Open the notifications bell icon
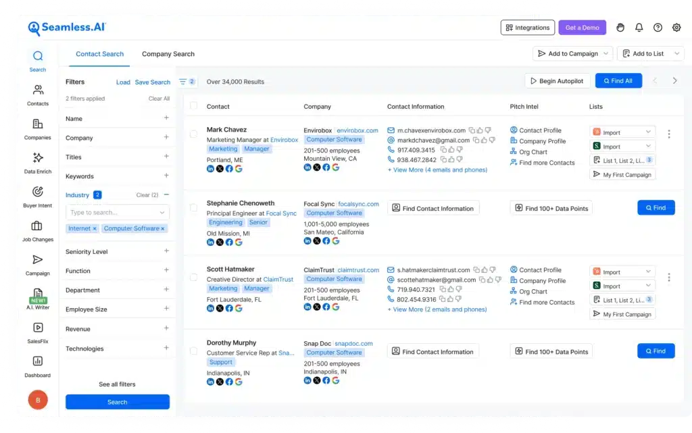 [x=639, y=27]
